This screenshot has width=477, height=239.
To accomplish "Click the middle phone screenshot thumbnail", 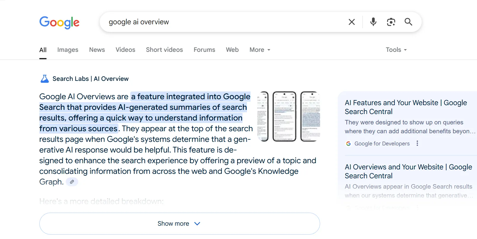I will tap(284, 116).
